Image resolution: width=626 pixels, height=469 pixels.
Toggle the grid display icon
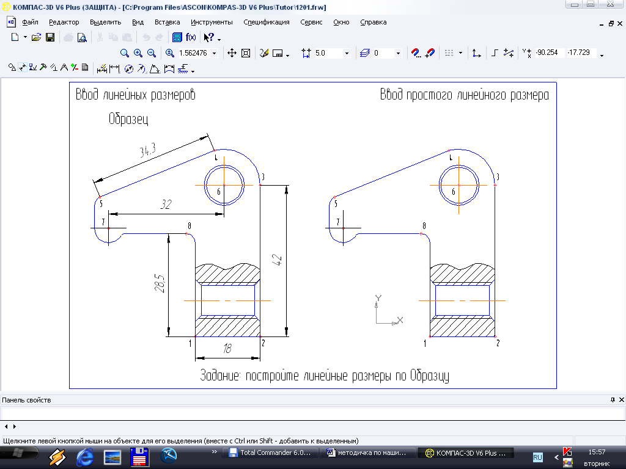[449, 53]
